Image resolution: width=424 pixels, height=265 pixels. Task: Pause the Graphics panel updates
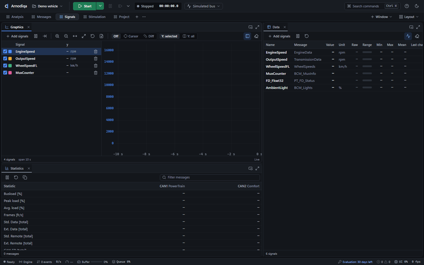pyautogui.click(x=36, y=36)
